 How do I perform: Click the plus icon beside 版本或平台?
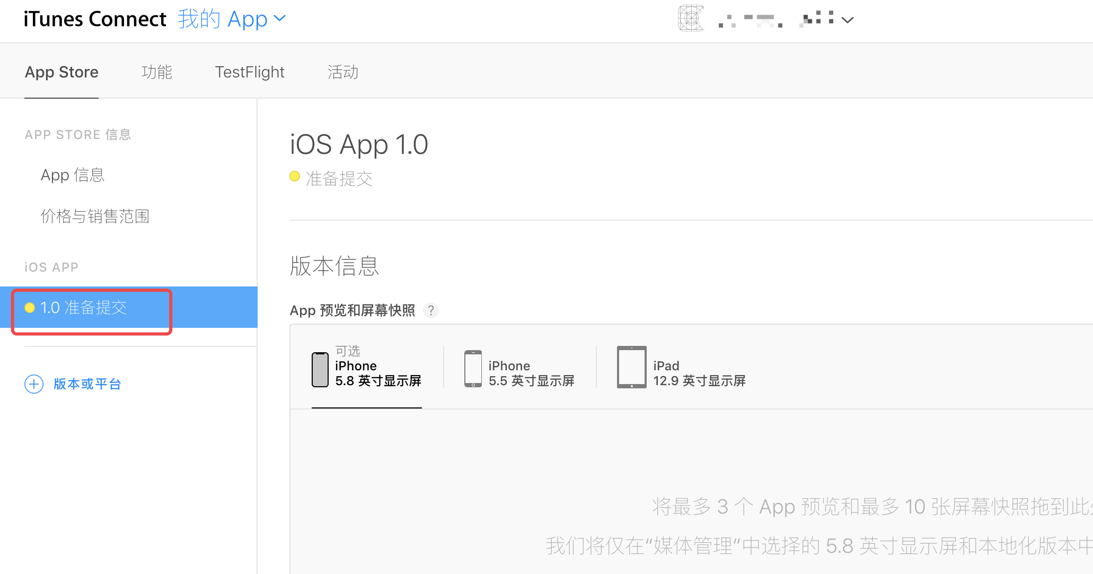click(x=34, y=384)
